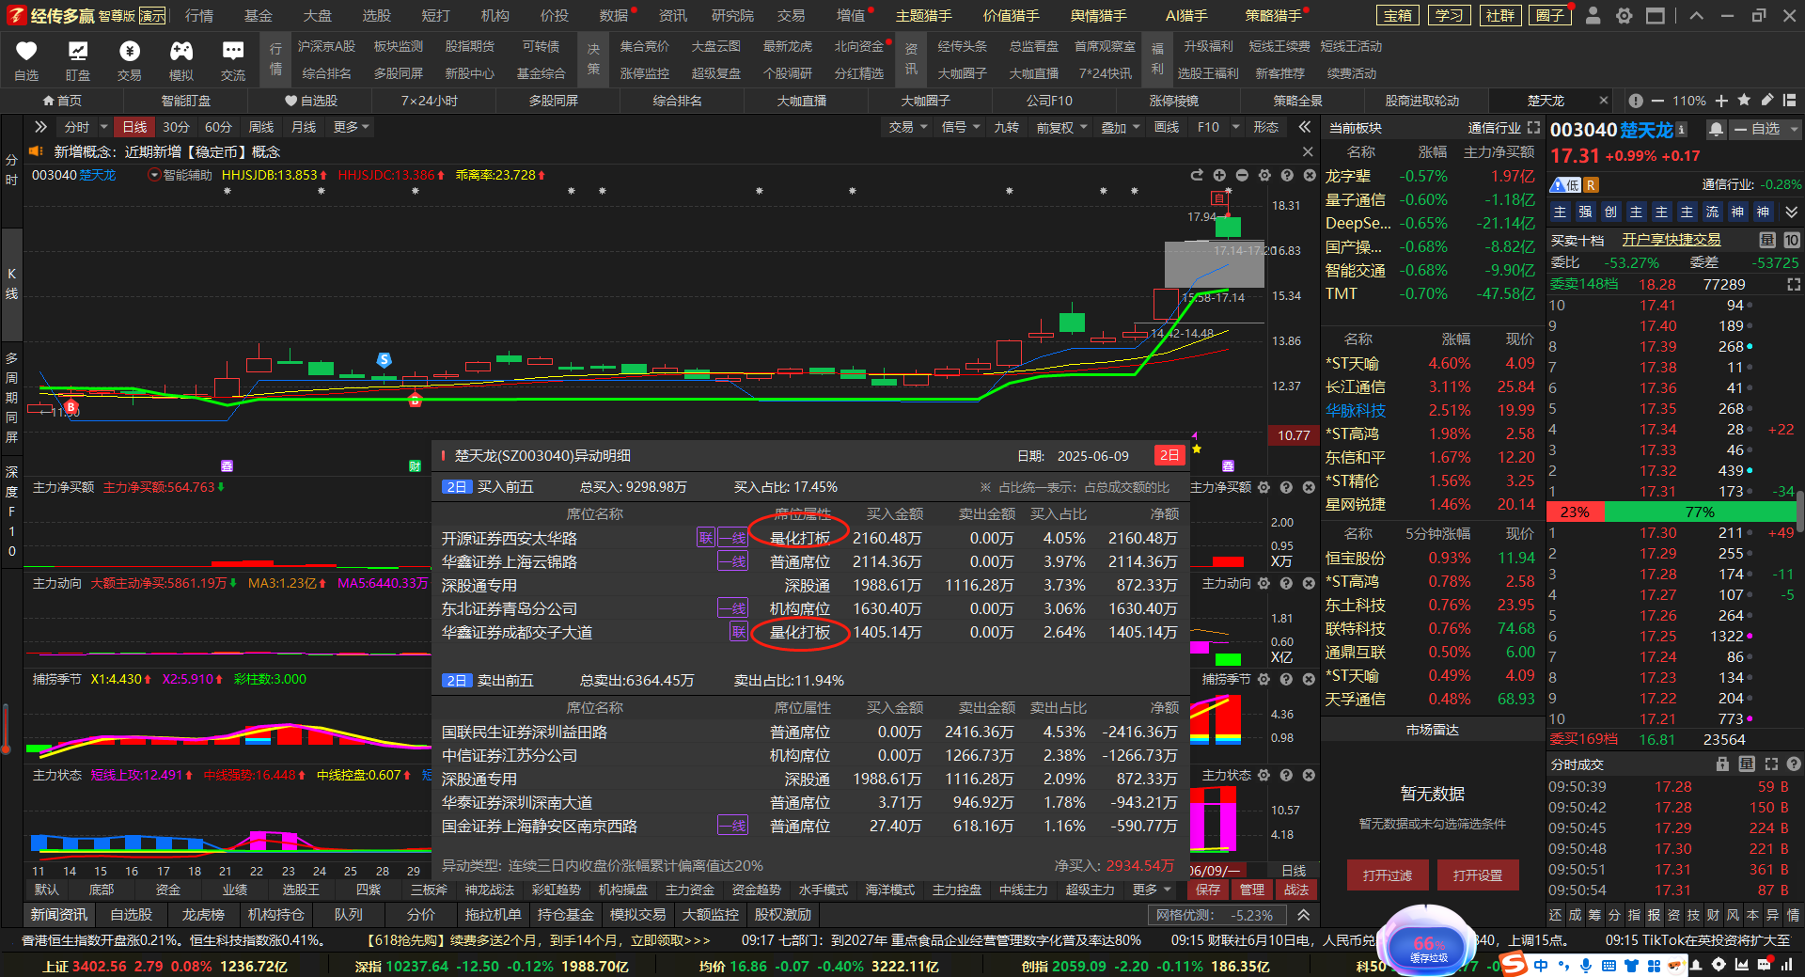The image size is (1805, 977).
Task: Open 更多 dropdown in bottom indicator tabs
Action: [x=1152, y=890]
